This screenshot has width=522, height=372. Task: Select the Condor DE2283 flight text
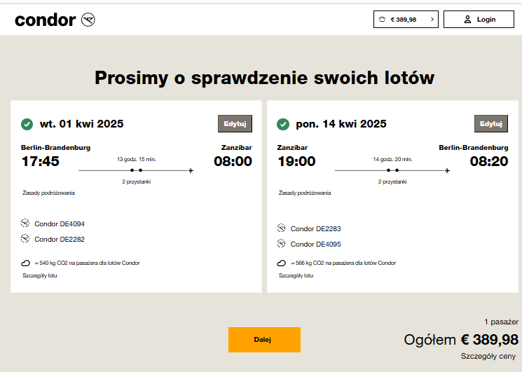(315, 229)
